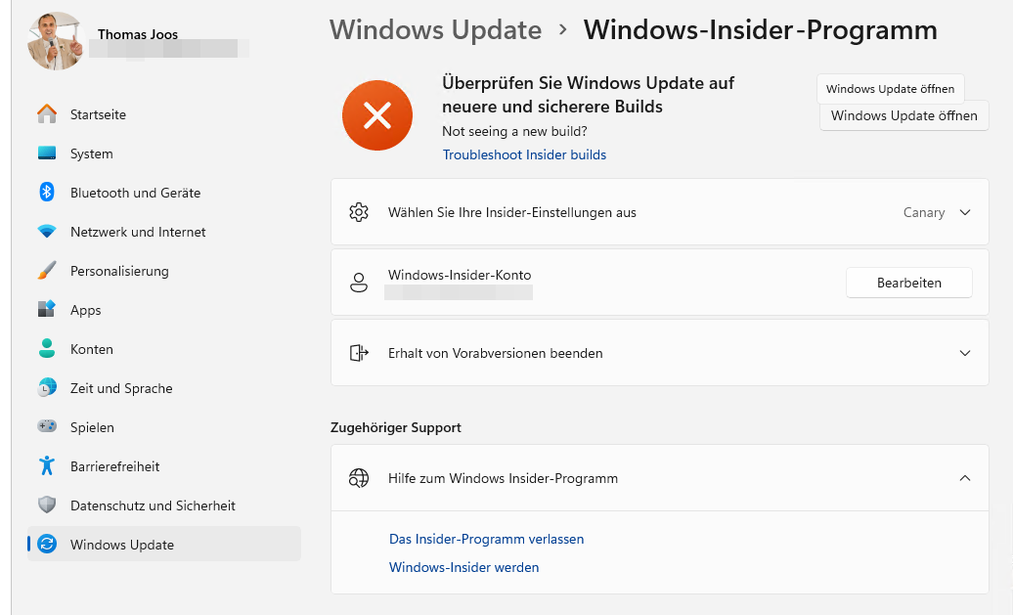
Task: Open Spielen via the controller icon
Action: 47,427
